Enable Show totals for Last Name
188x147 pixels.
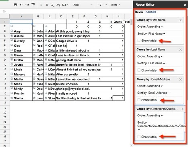point(139,70)
